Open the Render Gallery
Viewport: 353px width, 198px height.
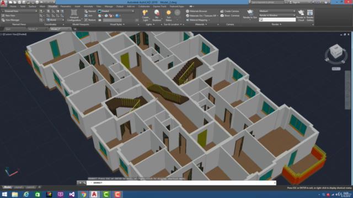click(310, 15)
